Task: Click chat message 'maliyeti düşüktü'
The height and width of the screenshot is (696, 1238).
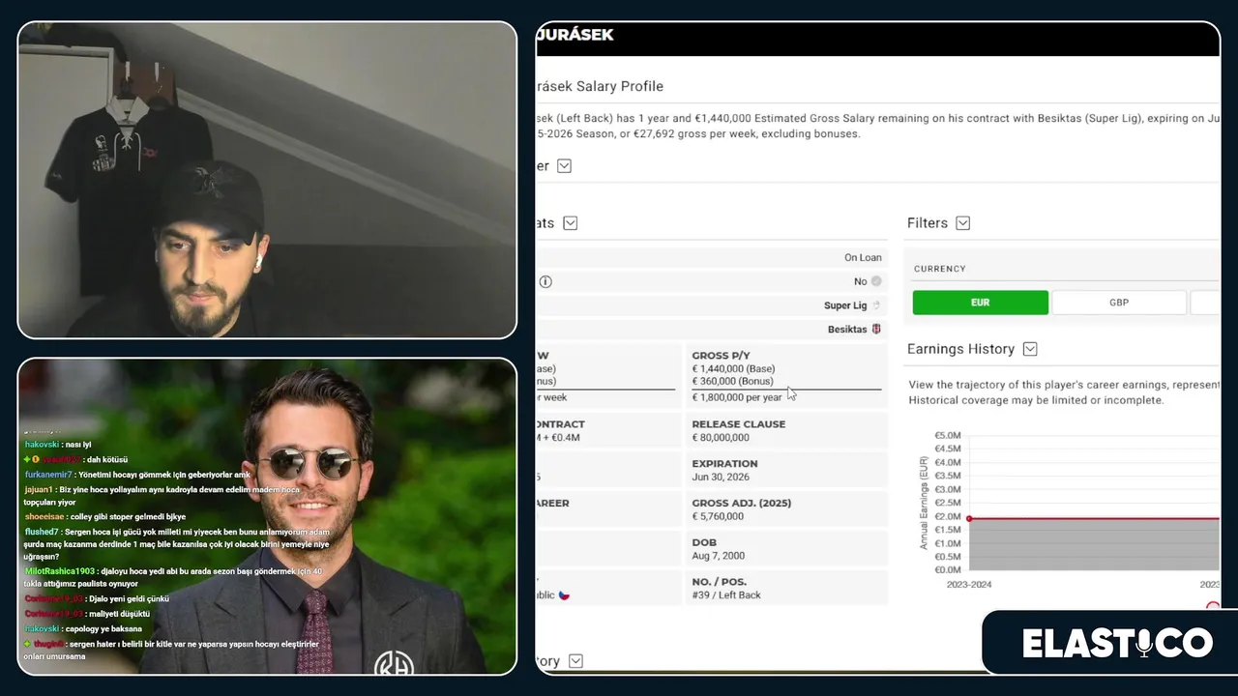Action: coord(87,614)
